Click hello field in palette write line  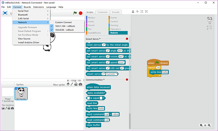tap(101, 108)
